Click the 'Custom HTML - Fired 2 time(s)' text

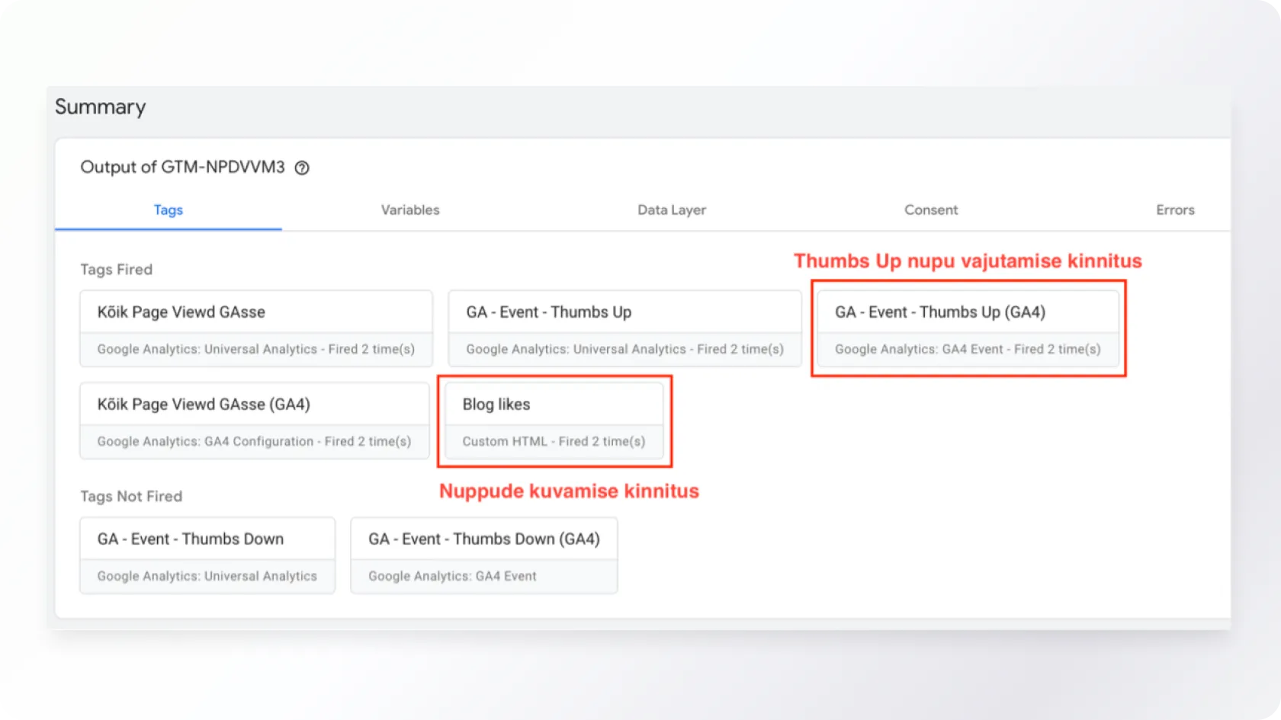(x=554, y=442)
